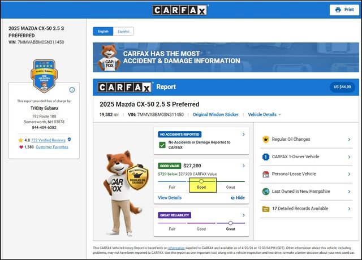
Task: Click the 19,382 mi mileage text
Action: [109, 114]
